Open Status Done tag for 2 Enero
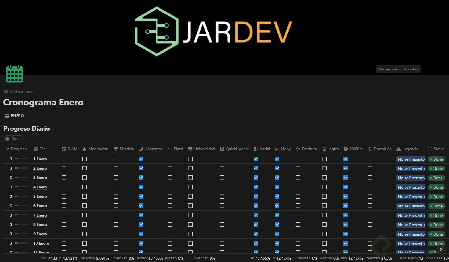 [x=436, y=169]
